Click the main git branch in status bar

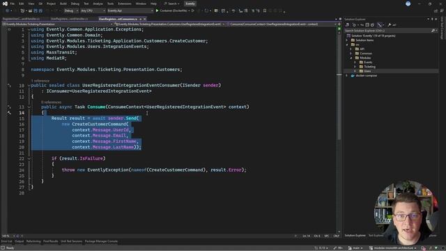point(355,248)
